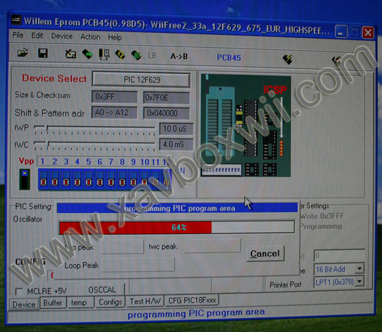Click the Cancel button in programming dialog

265,254
